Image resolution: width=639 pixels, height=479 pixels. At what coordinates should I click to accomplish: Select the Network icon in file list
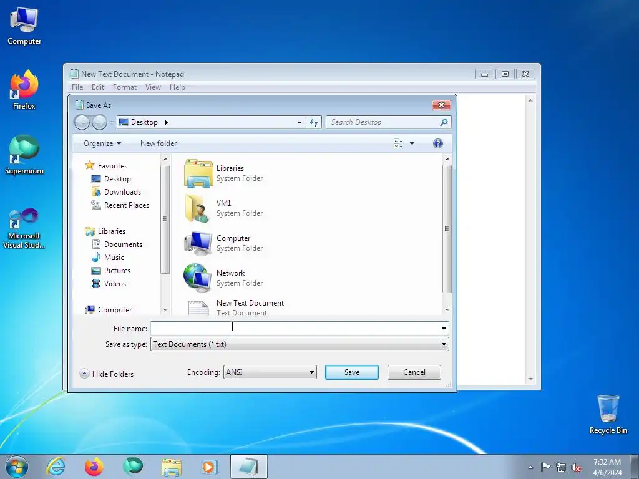(198, 278)
